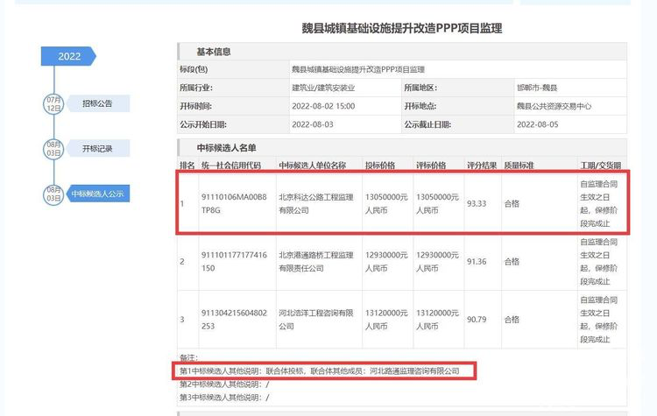Image resolution: width=657 pixels, height=416 pixels.
Task: Click the 中标候选人名单 section header
Action: point(402,148)
